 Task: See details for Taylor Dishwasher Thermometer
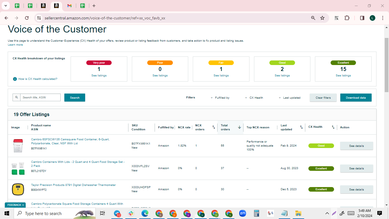357,189
